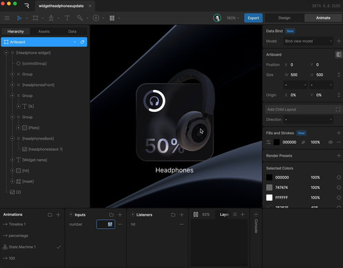The width and height of the screenshot is (343, 268).
Task: Select the Timeline 1 animation
Action: 17,224
